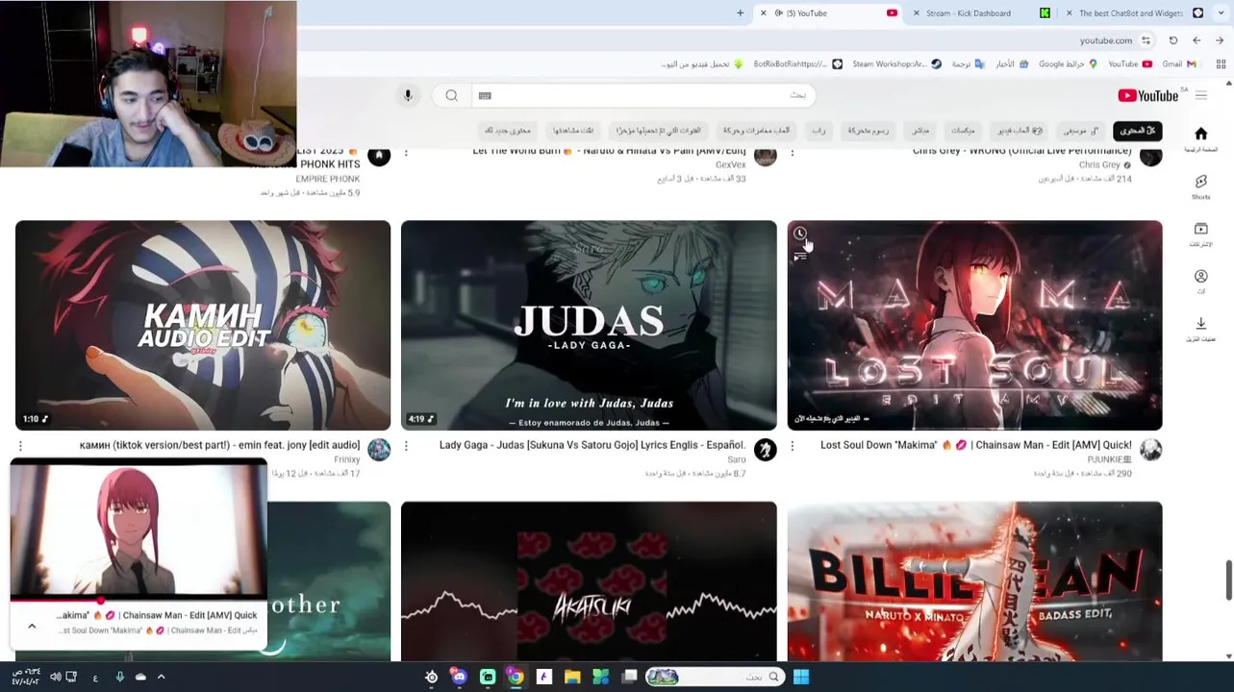Start voice search with the microphone
The height and width of the screenshot is (692, 1234).
(408, 95)
